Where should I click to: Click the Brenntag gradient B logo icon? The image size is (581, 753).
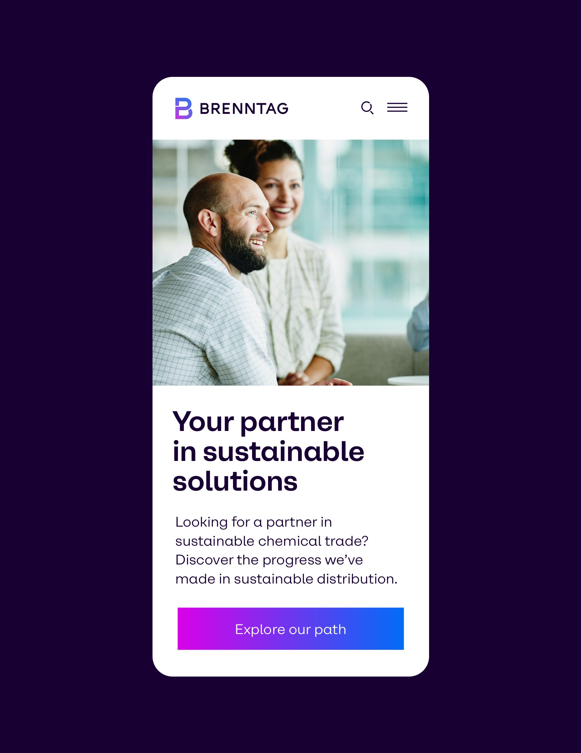click(x=183, y=108)
